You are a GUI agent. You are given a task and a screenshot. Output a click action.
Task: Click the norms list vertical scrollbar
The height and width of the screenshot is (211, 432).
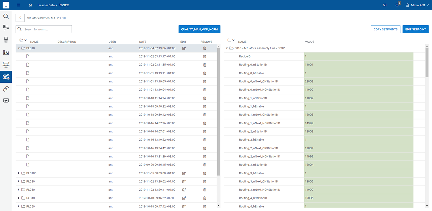click(x=219, y=111)
